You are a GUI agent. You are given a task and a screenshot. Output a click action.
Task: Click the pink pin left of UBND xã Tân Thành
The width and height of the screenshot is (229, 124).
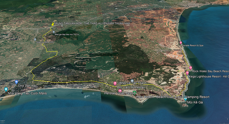115,83
